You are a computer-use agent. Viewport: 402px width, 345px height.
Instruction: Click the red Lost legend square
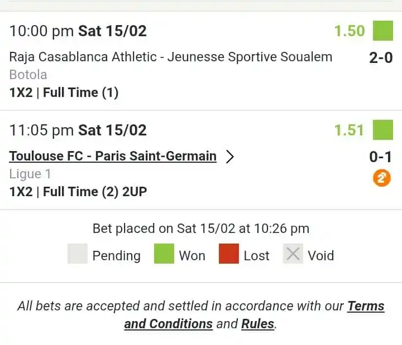[x=229, y=254]
